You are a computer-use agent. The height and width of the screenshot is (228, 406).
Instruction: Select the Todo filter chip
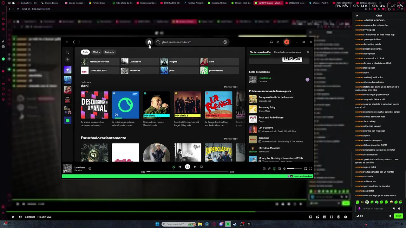(x=85, y=52)
